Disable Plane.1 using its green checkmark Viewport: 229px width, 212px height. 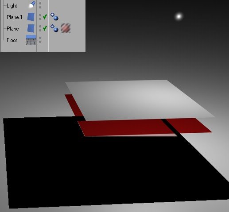[x=45, y=17]
